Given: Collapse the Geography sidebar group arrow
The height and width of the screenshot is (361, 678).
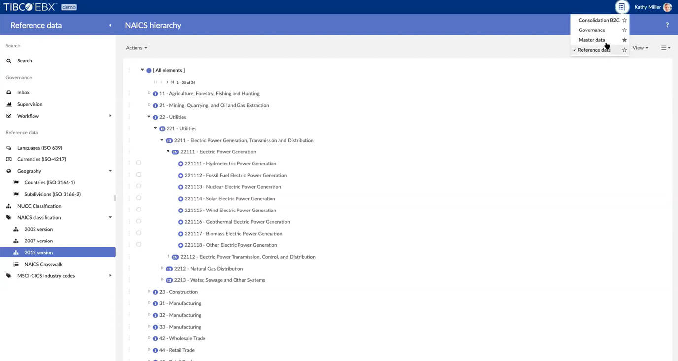Looking at the screenshot, I should click(110, 171).
